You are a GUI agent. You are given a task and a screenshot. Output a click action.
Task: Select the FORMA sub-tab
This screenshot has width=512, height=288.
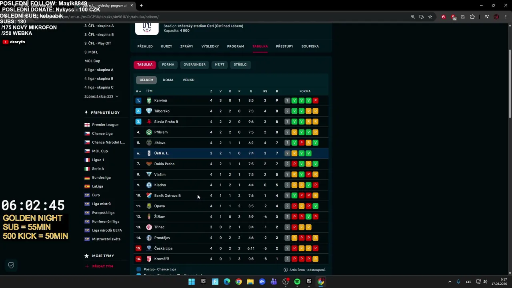click(168, 64)
